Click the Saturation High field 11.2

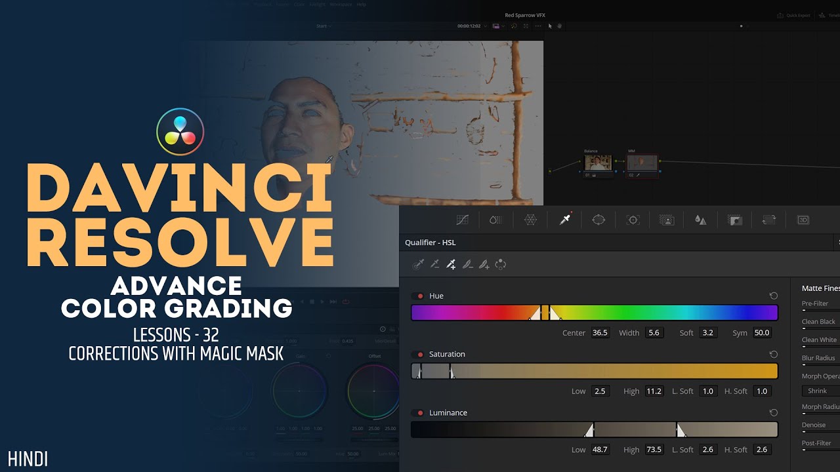point(654,391)
